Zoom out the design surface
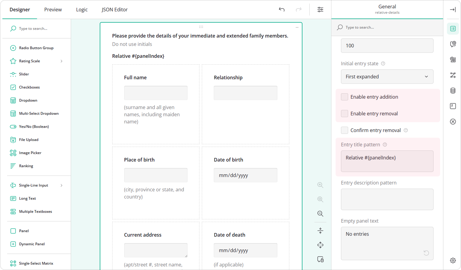 click(320, 214)
